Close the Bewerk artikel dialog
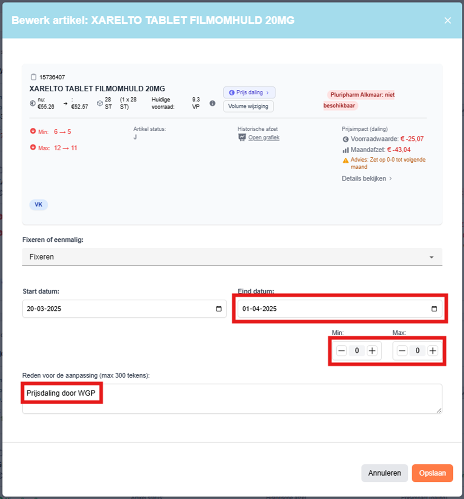The image size is (464, 499). tap(447, 20)
